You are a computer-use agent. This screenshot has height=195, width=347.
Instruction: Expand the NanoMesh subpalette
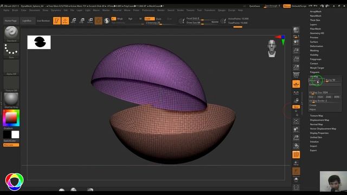316,16
